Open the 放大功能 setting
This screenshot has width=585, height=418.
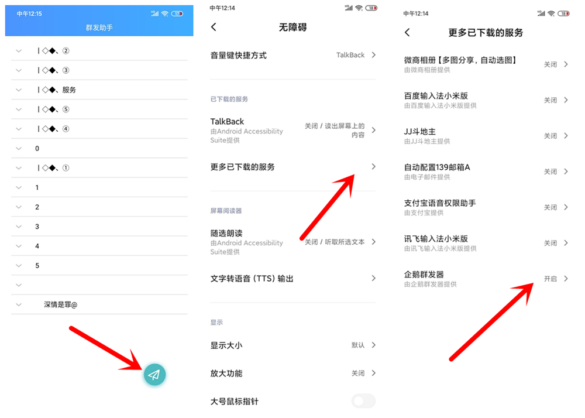click(x=292, y=373)
